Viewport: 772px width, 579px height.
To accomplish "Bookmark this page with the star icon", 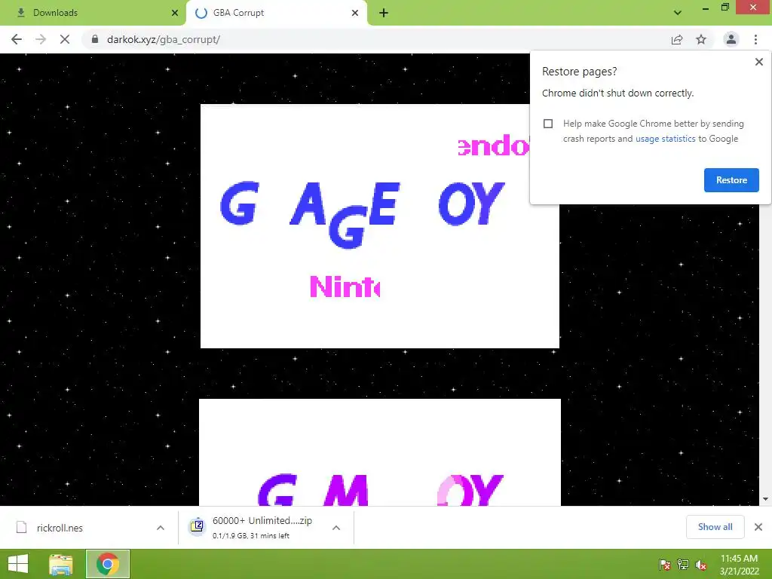I will (701, 39).
